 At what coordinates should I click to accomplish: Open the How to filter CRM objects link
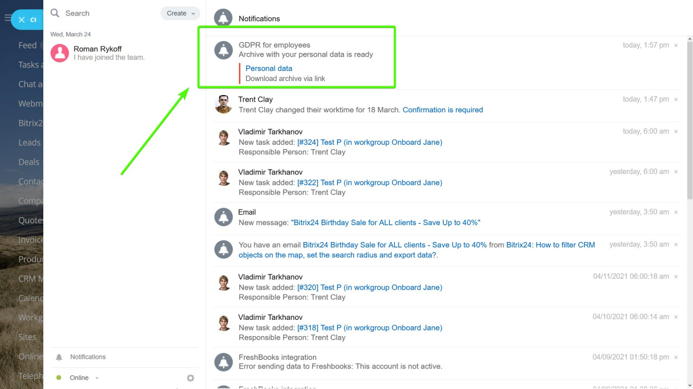417,250
